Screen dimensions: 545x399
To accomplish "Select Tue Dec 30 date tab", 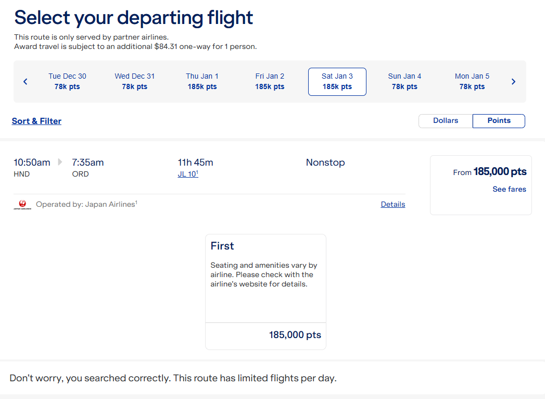I will click(x=67, y=82).
